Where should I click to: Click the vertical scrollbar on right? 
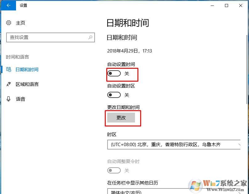point(247,69)
